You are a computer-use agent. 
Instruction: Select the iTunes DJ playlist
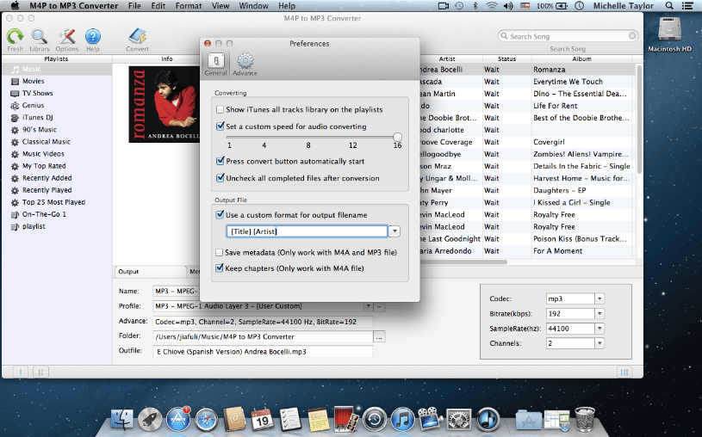56,117
